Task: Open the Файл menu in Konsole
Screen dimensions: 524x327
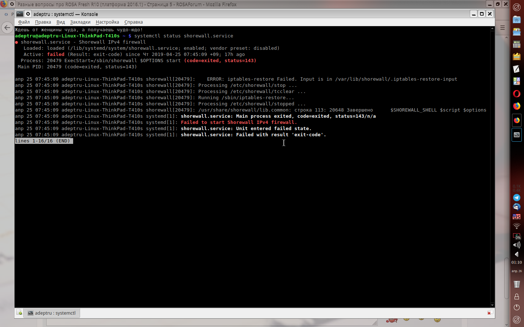Action: tap(24, 22)
